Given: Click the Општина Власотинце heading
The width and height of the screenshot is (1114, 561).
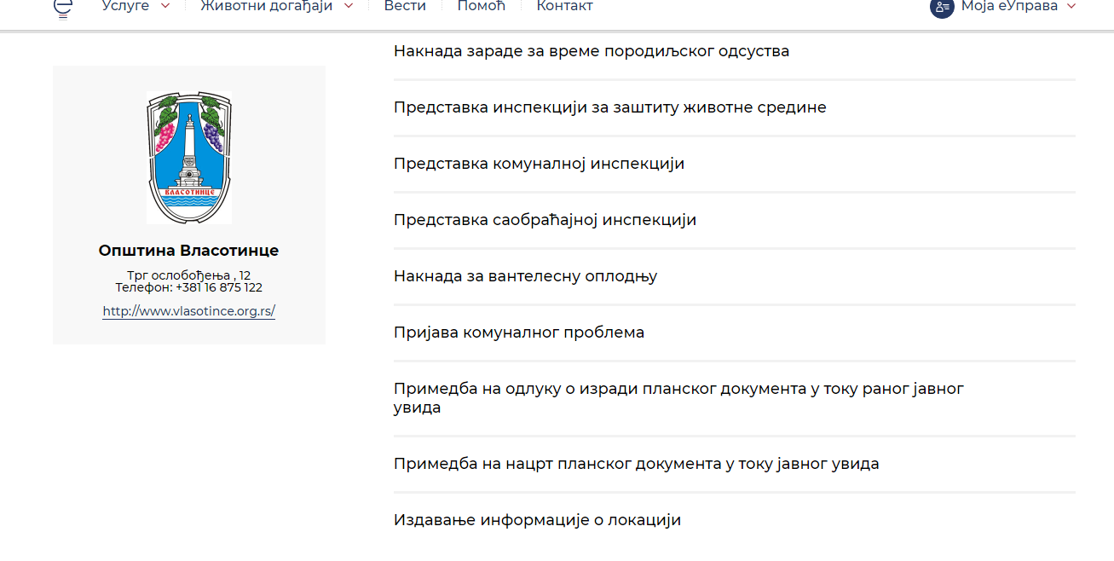Looking at the screenshot, I should [188, 251].
